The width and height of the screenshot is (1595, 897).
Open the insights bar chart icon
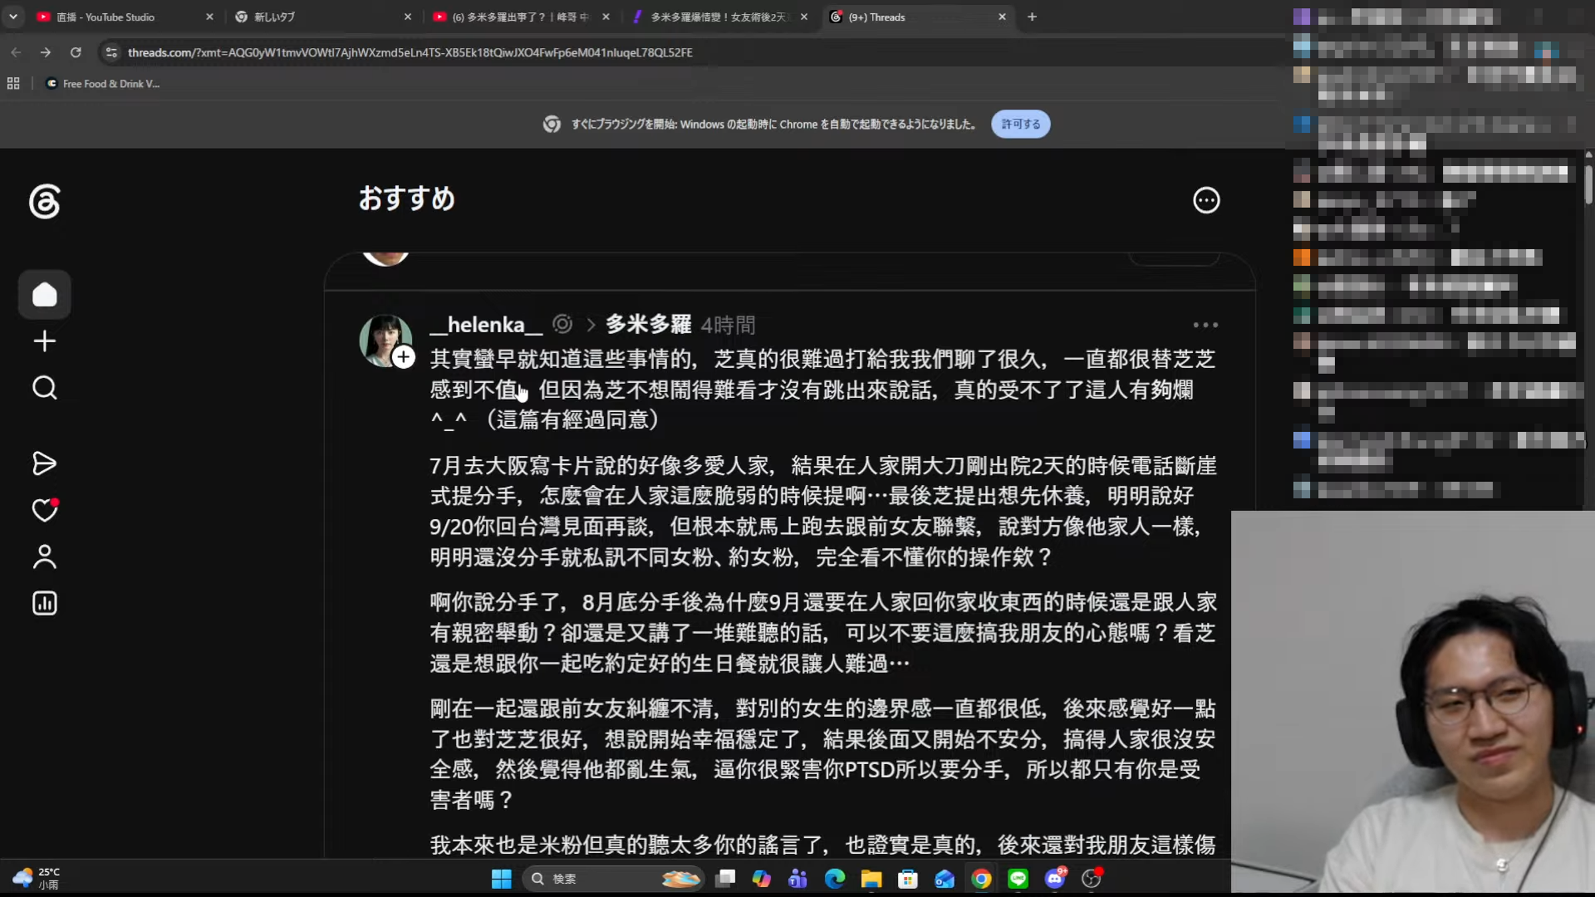45,603
